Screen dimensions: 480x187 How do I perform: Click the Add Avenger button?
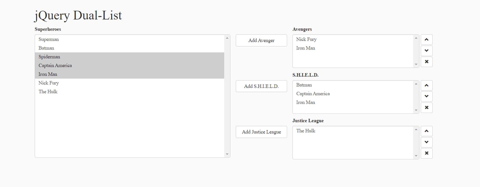coord(261,40)
